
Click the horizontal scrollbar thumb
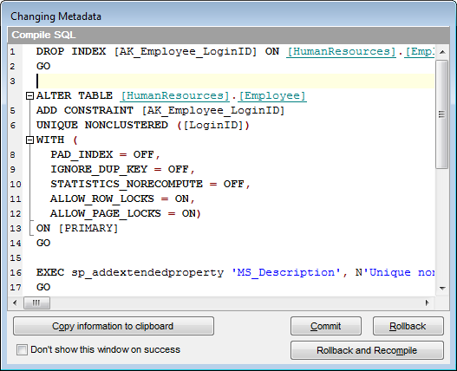pyautogui.click(x=36, y=303)
